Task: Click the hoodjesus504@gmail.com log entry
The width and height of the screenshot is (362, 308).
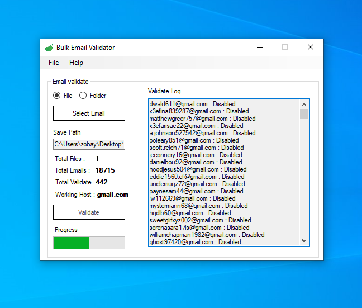Action: tap(198, 169)
